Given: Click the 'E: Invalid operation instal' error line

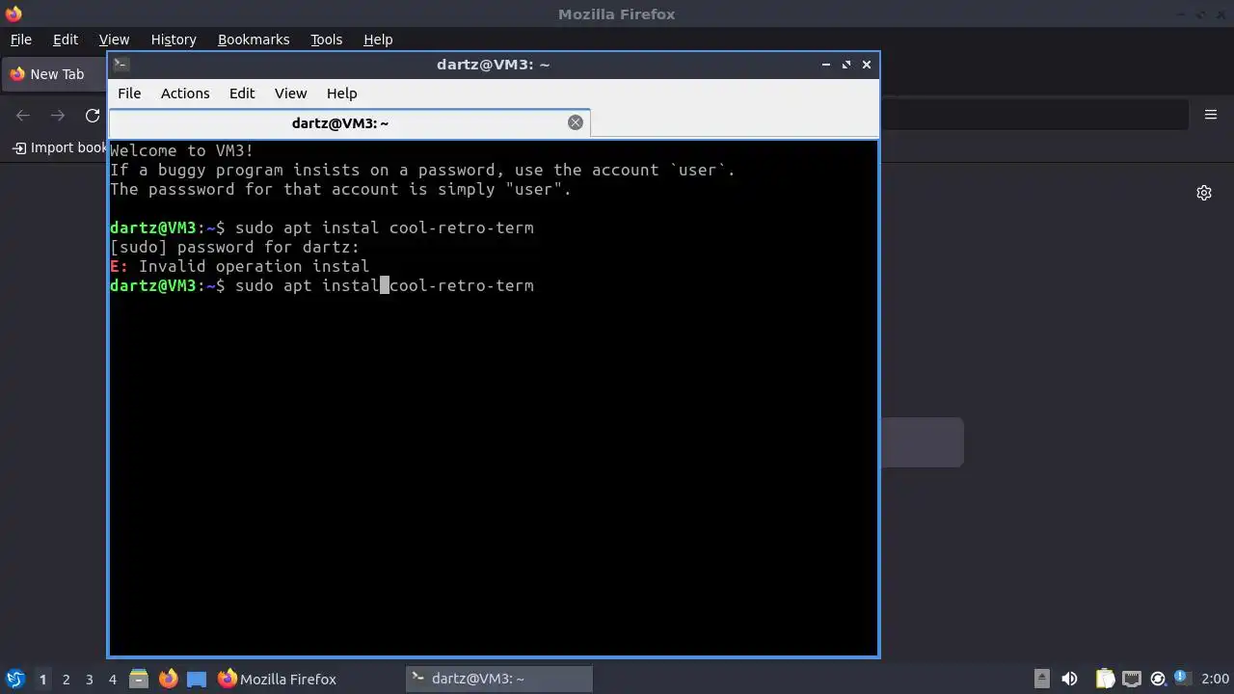Looking at the screenshot, I should coord(240,266).
